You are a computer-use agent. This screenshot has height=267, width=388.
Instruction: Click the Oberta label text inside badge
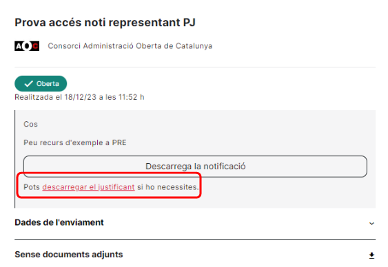pyautogui.click(x=48, y=84)
